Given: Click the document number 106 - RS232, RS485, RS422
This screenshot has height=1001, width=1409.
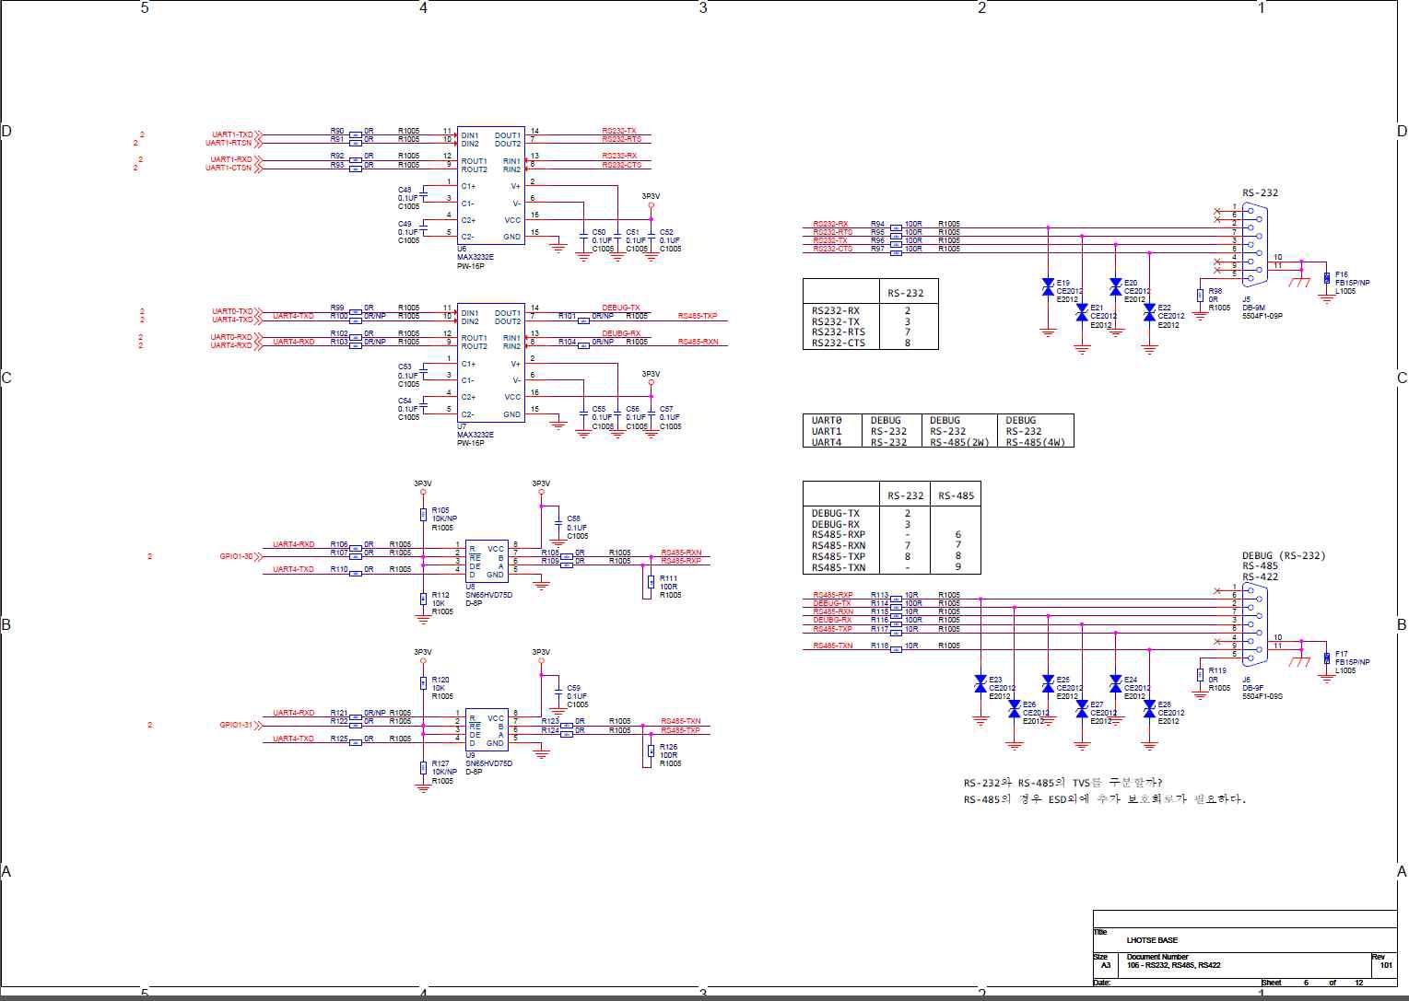Looking at the screenshot, I should click(x=1173, y=965).
